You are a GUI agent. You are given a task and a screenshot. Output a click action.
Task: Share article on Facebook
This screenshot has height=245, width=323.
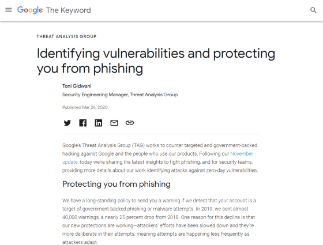click(x=83, y=123)
